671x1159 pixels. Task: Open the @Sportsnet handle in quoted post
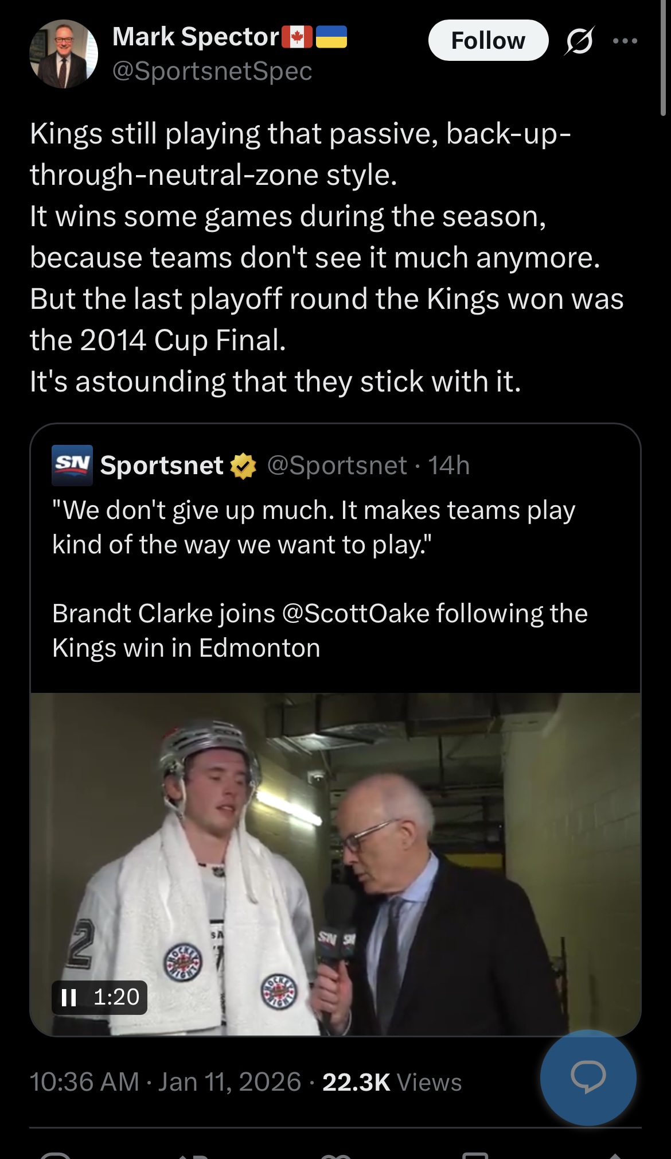click(337, 465)
